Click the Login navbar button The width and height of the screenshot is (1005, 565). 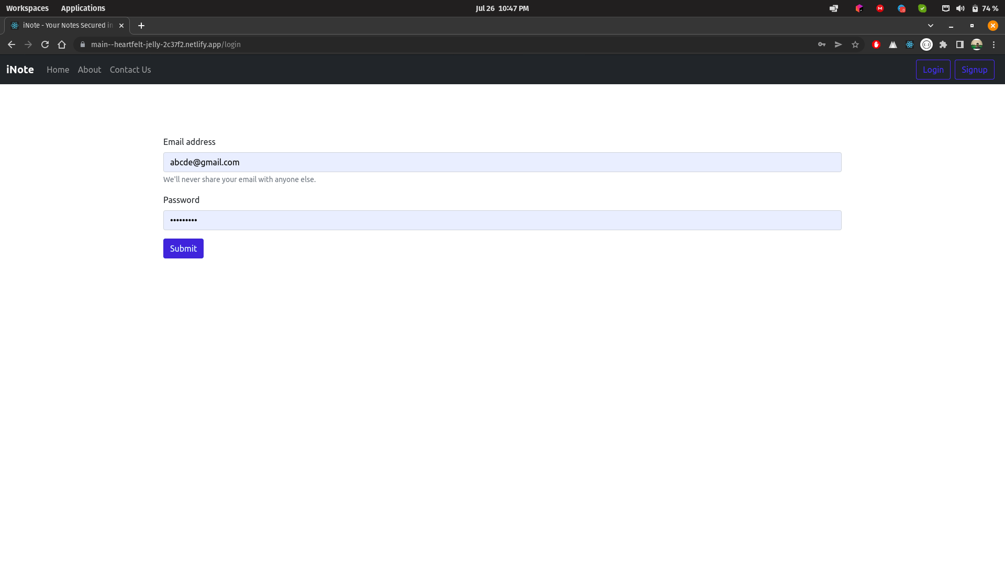(x=933, y=70)
